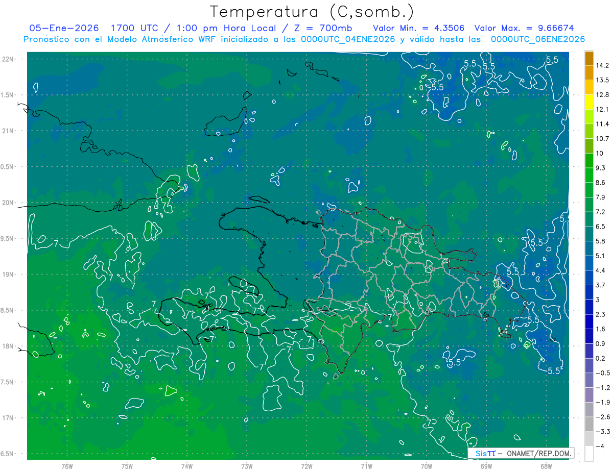
Task: Click the 12.1 colorbar value
Action: click(602, 110)
